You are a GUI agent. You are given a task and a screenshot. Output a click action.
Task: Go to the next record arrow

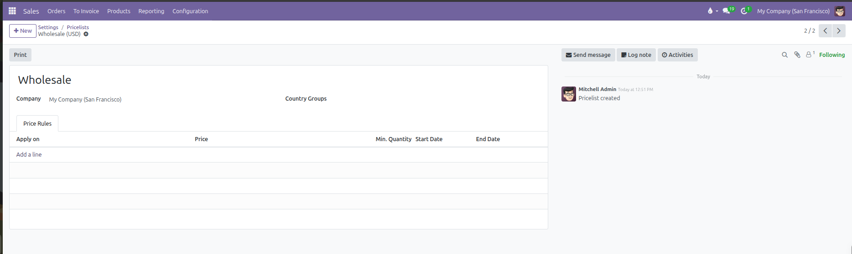[839, 31]
